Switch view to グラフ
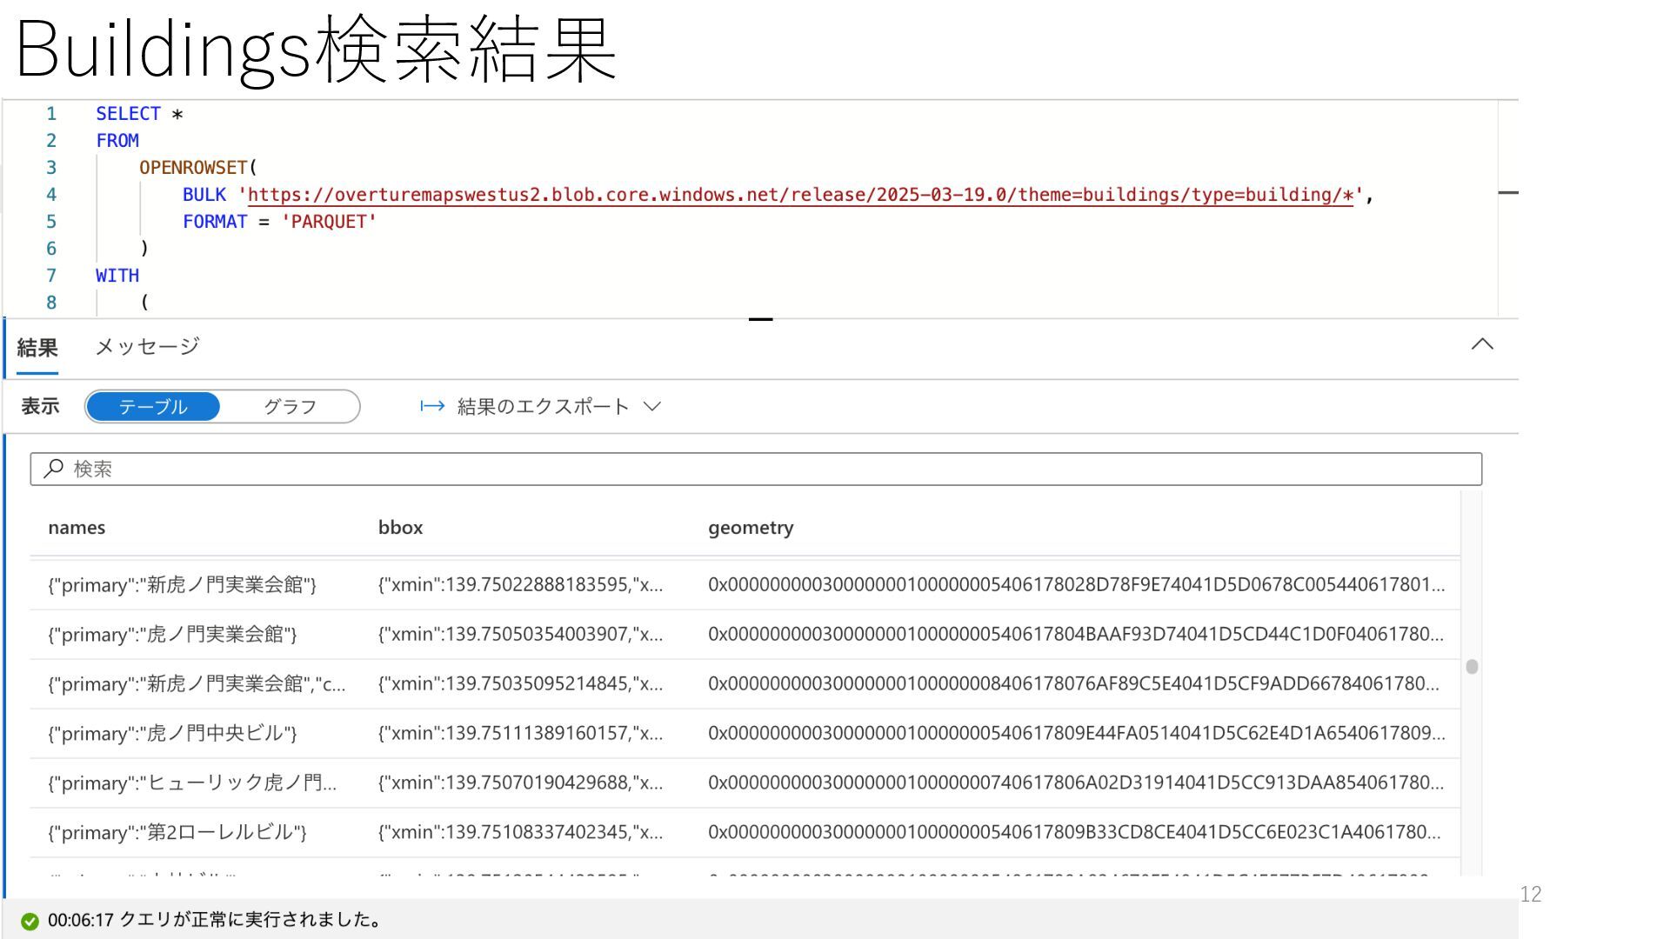1670x939 pixels. coord(290,406)
